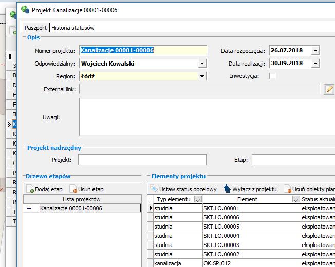This screenshot has height=267, width=335.
Task: Click status cell in SKT.LO.00006 row
Action: point(318,217)
